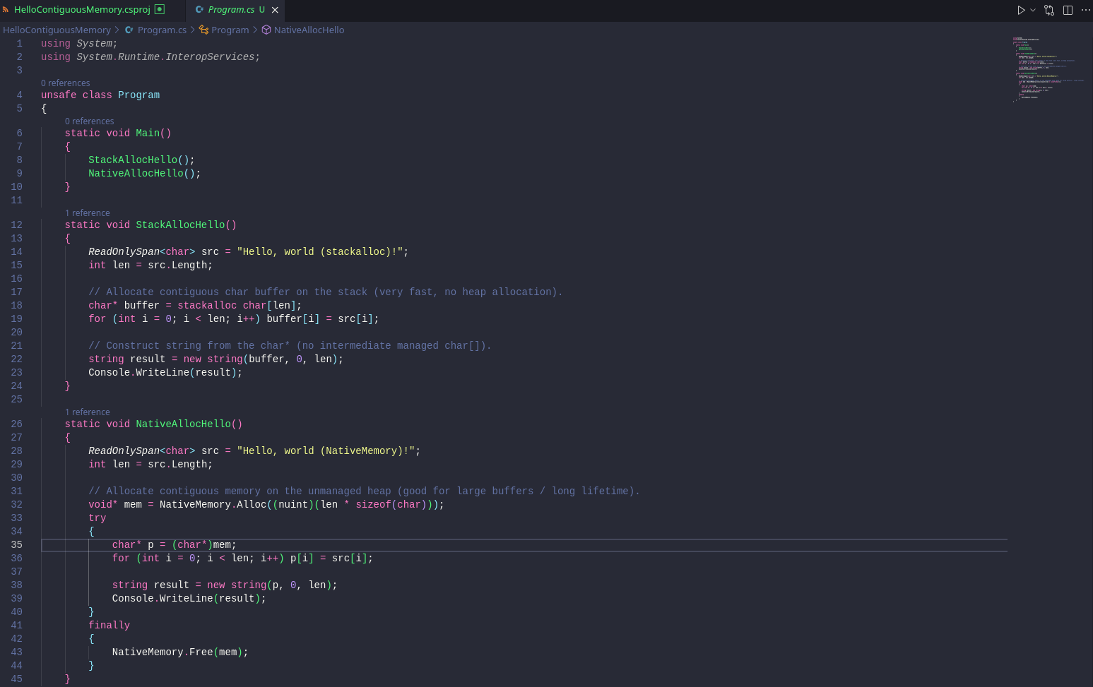Click line number 45 in the gutter
This screenshot has height=687, width=1093.
pos(16,679)
